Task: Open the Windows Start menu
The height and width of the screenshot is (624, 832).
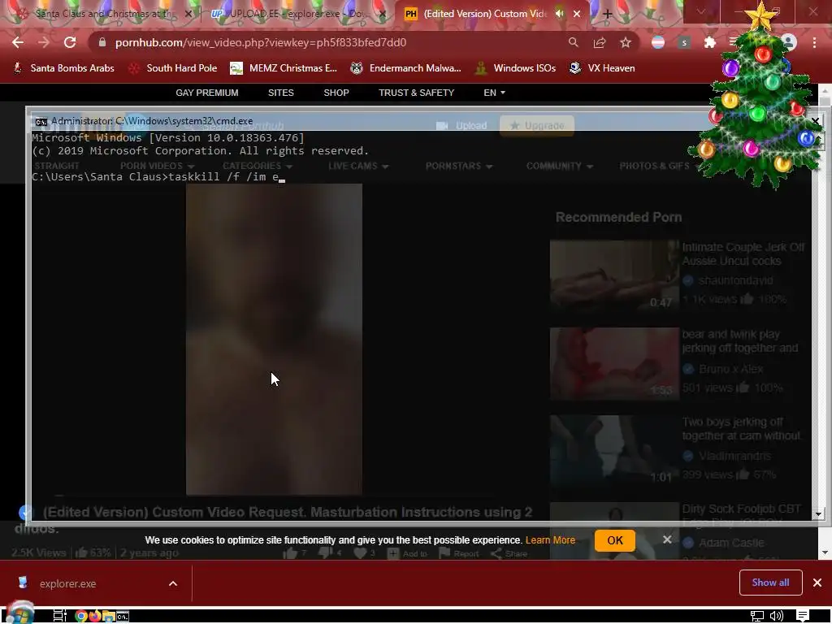Action: pyautogui.click(x=19, y=614)
